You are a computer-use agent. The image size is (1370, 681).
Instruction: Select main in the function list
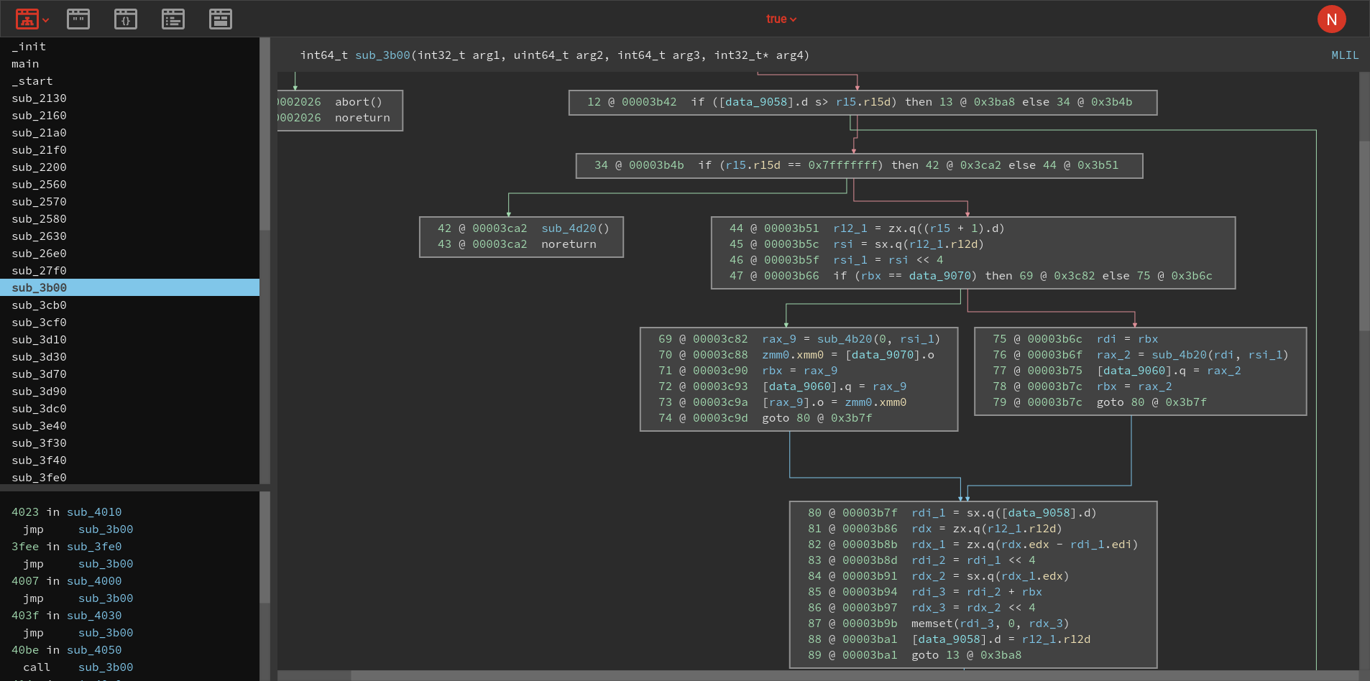(129, 64)
